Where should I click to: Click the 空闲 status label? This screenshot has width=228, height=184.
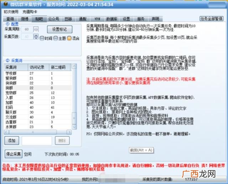(x=28, y=154)
